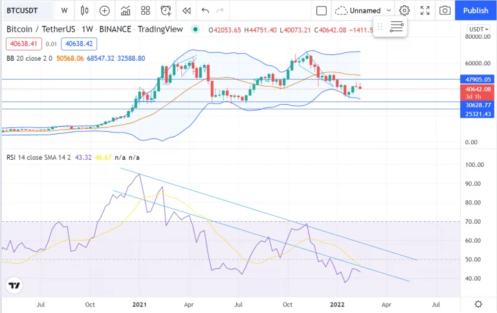The width and height of the screenshot is (497, 313).
Task: Start bar replay mode
Action: pyautogui.click(x=186, y=10)
